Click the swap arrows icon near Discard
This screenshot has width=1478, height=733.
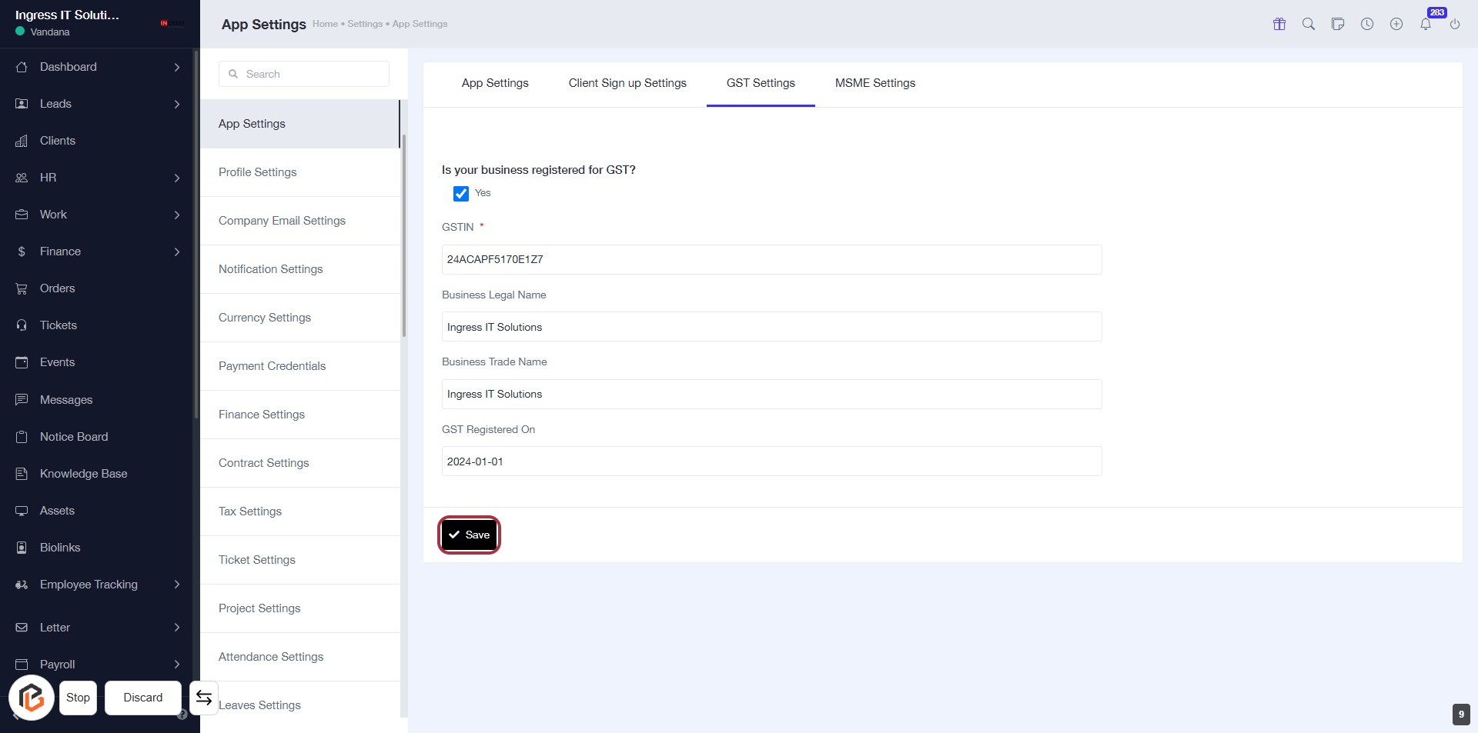point(203,698)
